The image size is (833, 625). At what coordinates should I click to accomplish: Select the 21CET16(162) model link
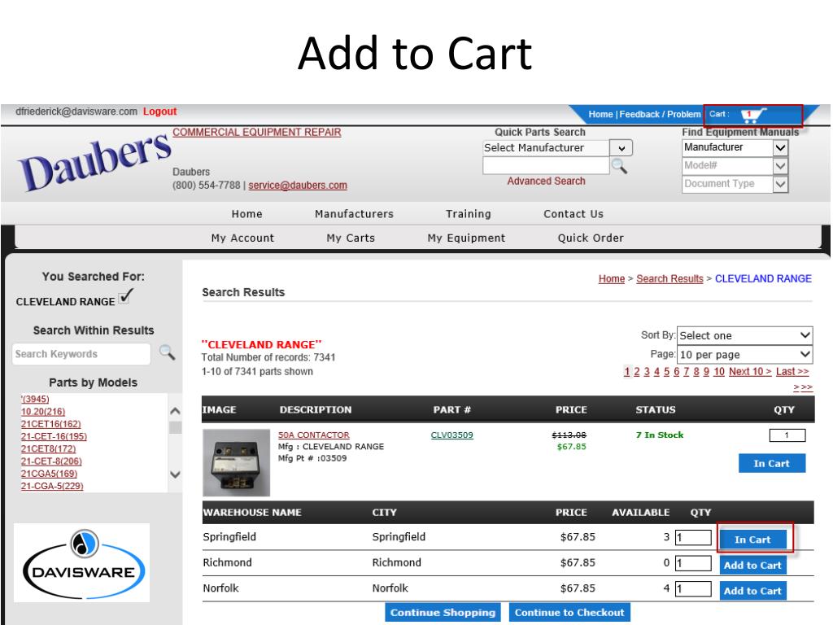(51, 423)
